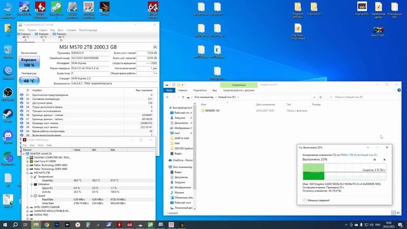The width and height of the screenshot is (407, 229).
Task: Open the Диск menu in CrystalDiskInfo
Action: click(x=60, y=30)
